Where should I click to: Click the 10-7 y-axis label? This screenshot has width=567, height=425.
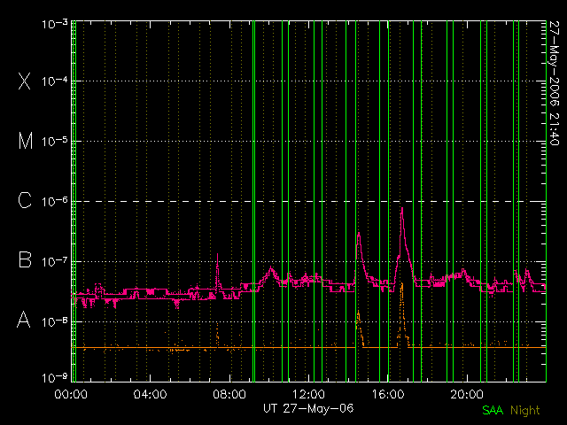55,261
